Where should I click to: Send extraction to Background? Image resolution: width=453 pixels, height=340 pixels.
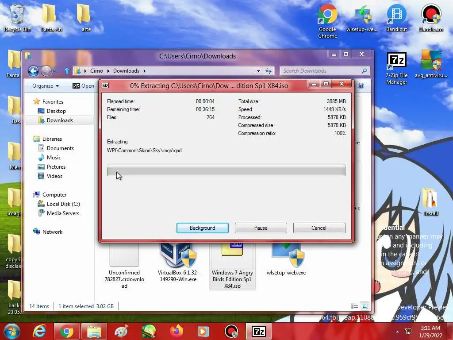click(202, 228)
